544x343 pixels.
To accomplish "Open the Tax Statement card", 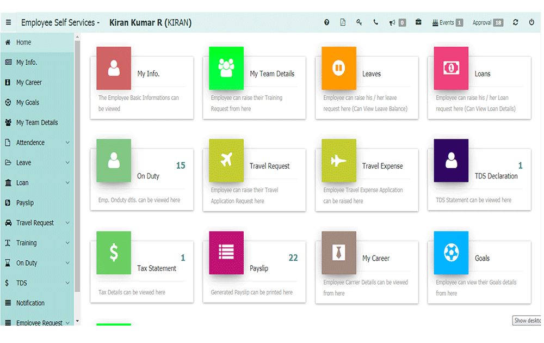I will coord(113,253).
